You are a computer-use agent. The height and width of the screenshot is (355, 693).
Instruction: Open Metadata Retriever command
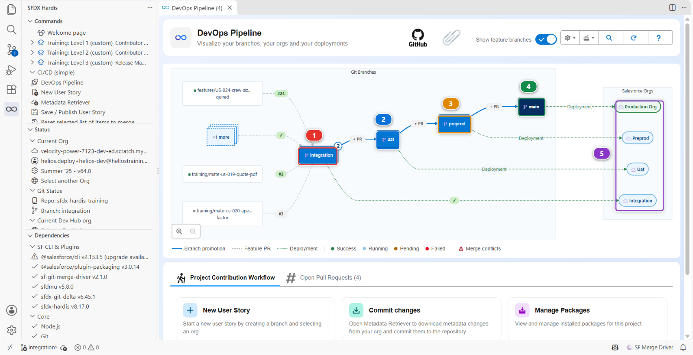65,102
